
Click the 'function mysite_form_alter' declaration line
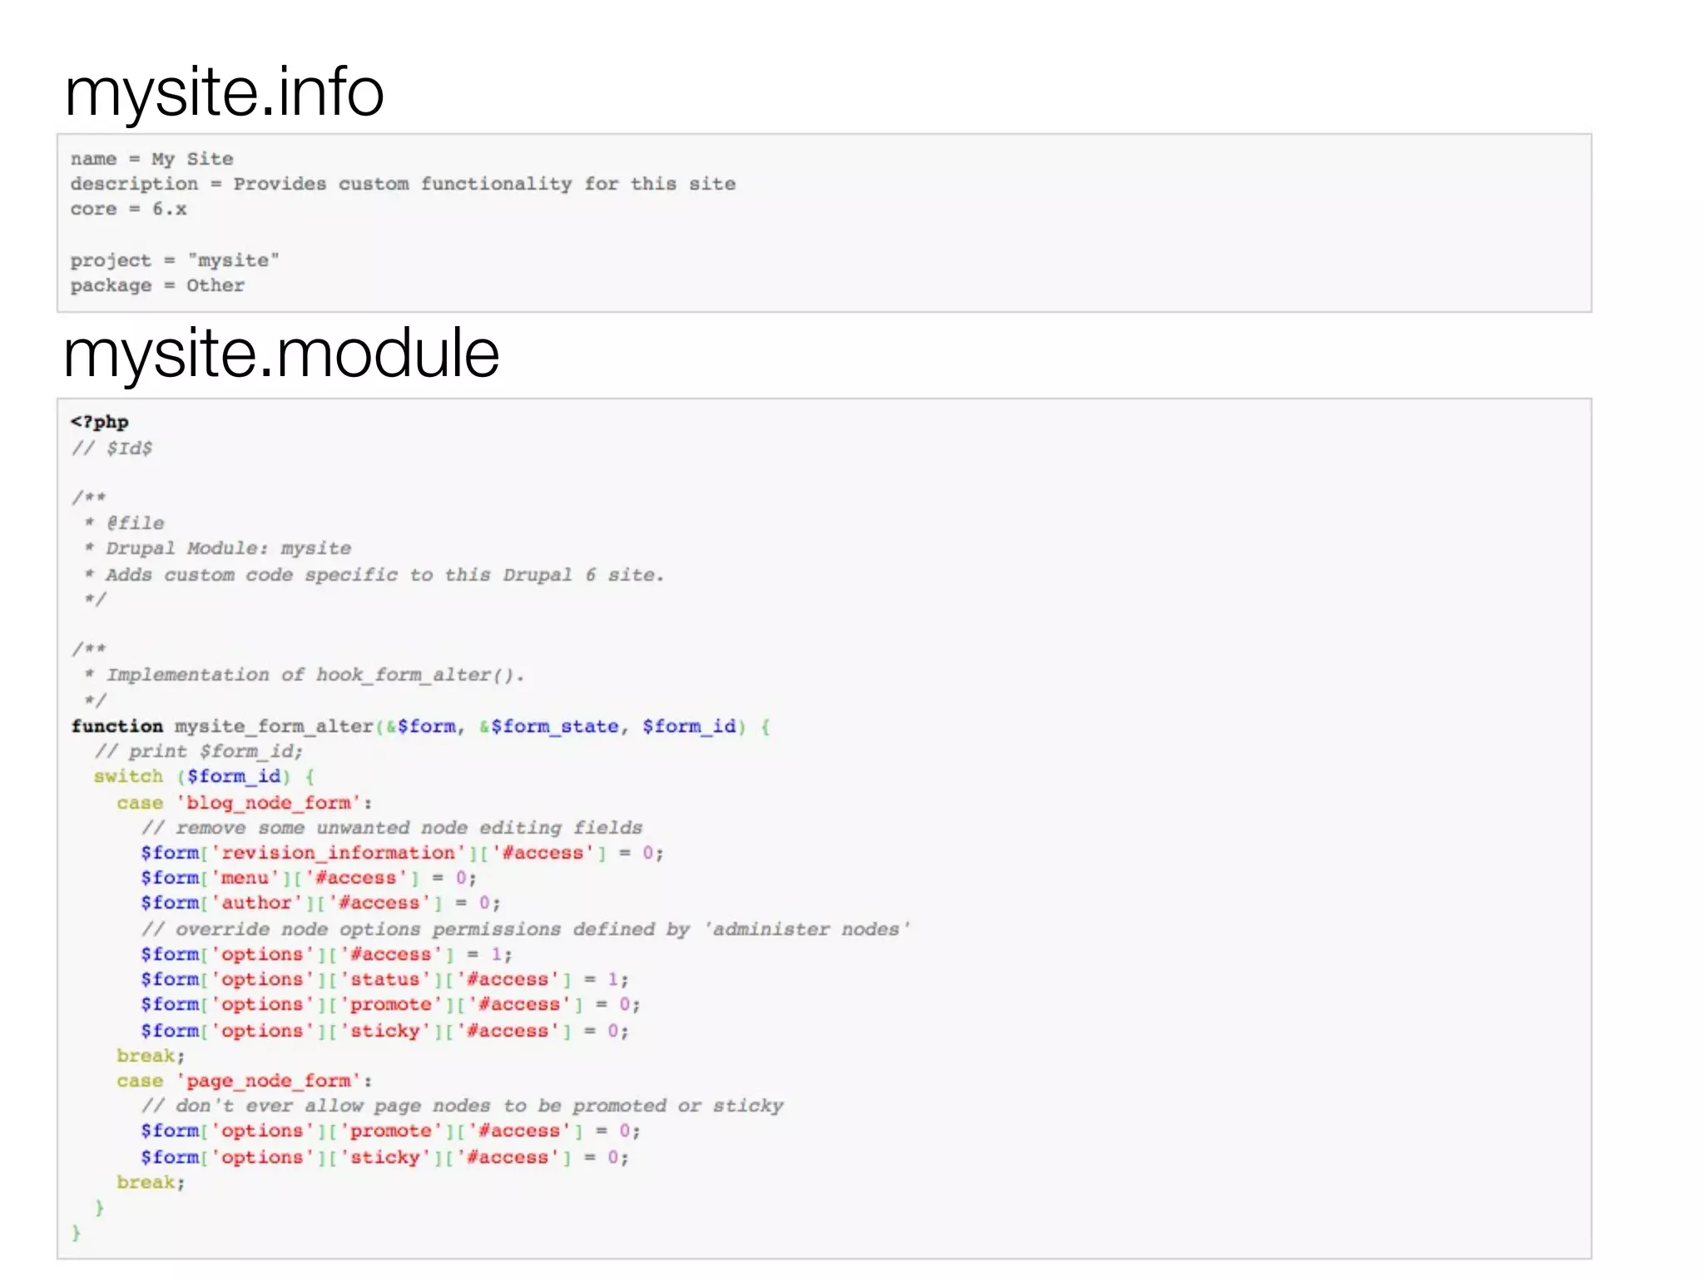tap(421, 726)
